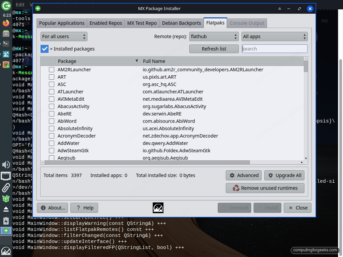
Task: Open the Console Output tab
Action: 247,23
